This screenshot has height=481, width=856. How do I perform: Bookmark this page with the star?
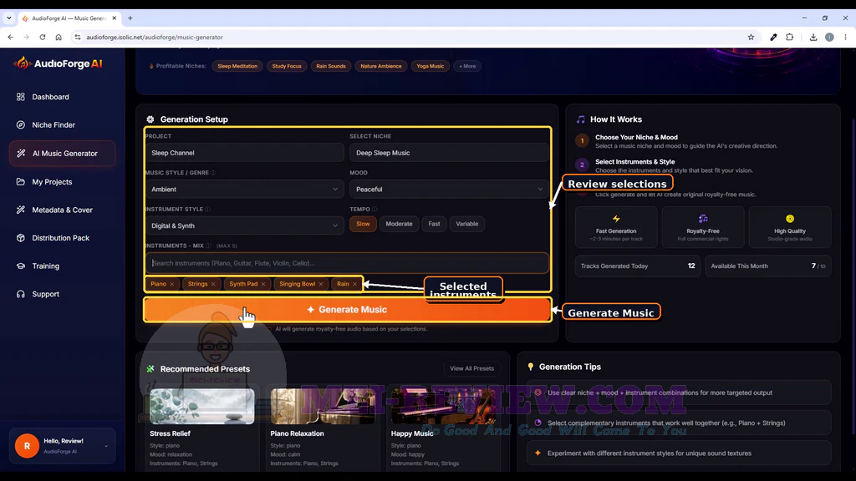pos(751,37)
